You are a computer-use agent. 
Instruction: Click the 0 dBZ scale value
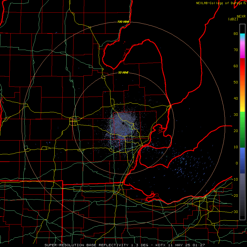pos(237,163)
